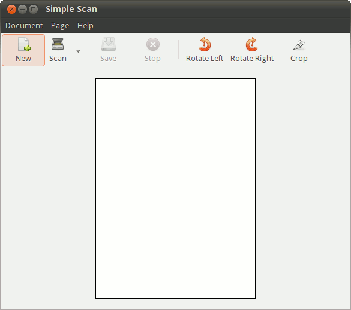Select the Crop tool

pos(299,50)
